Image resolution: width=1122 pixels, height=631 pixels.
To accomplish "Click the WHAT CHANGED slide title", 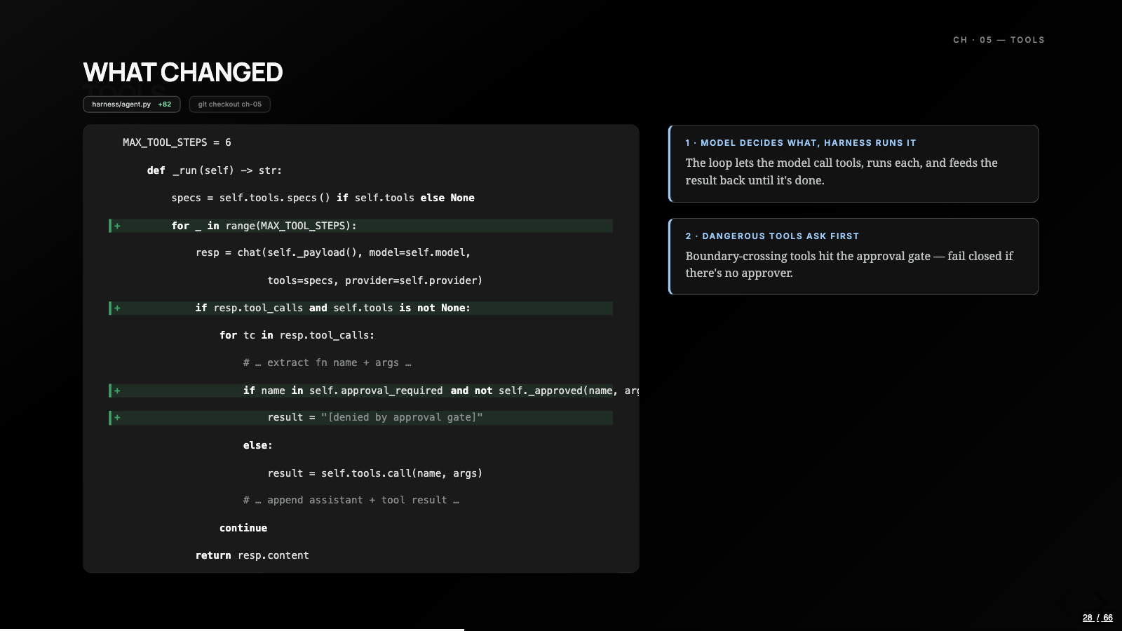I will point(183,72).
